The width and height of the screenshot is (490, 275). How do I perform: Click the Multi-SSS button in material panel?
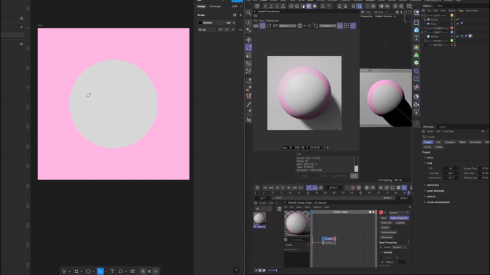tap(386, 222)
